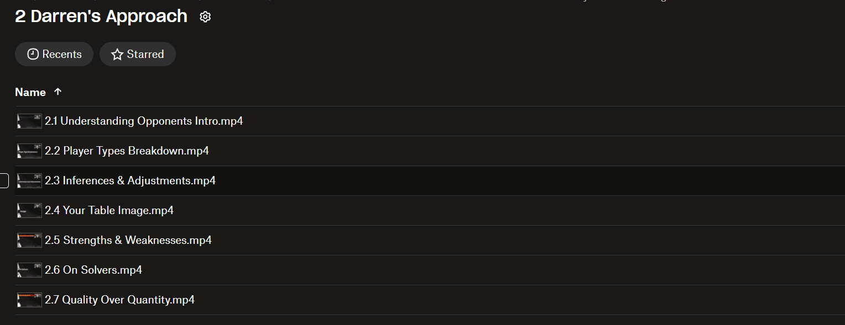Click the 2 Darren's Approach folder title
The width and height of the screenshot is (845, 325).
tap(101, 17)
